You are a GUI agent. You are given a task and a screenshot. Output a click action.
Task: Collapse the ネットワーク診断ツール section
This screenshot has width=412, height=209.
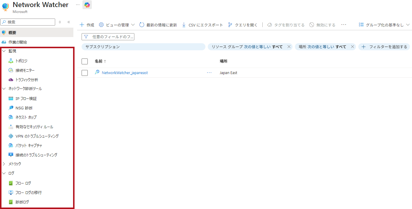click(4, 88)
